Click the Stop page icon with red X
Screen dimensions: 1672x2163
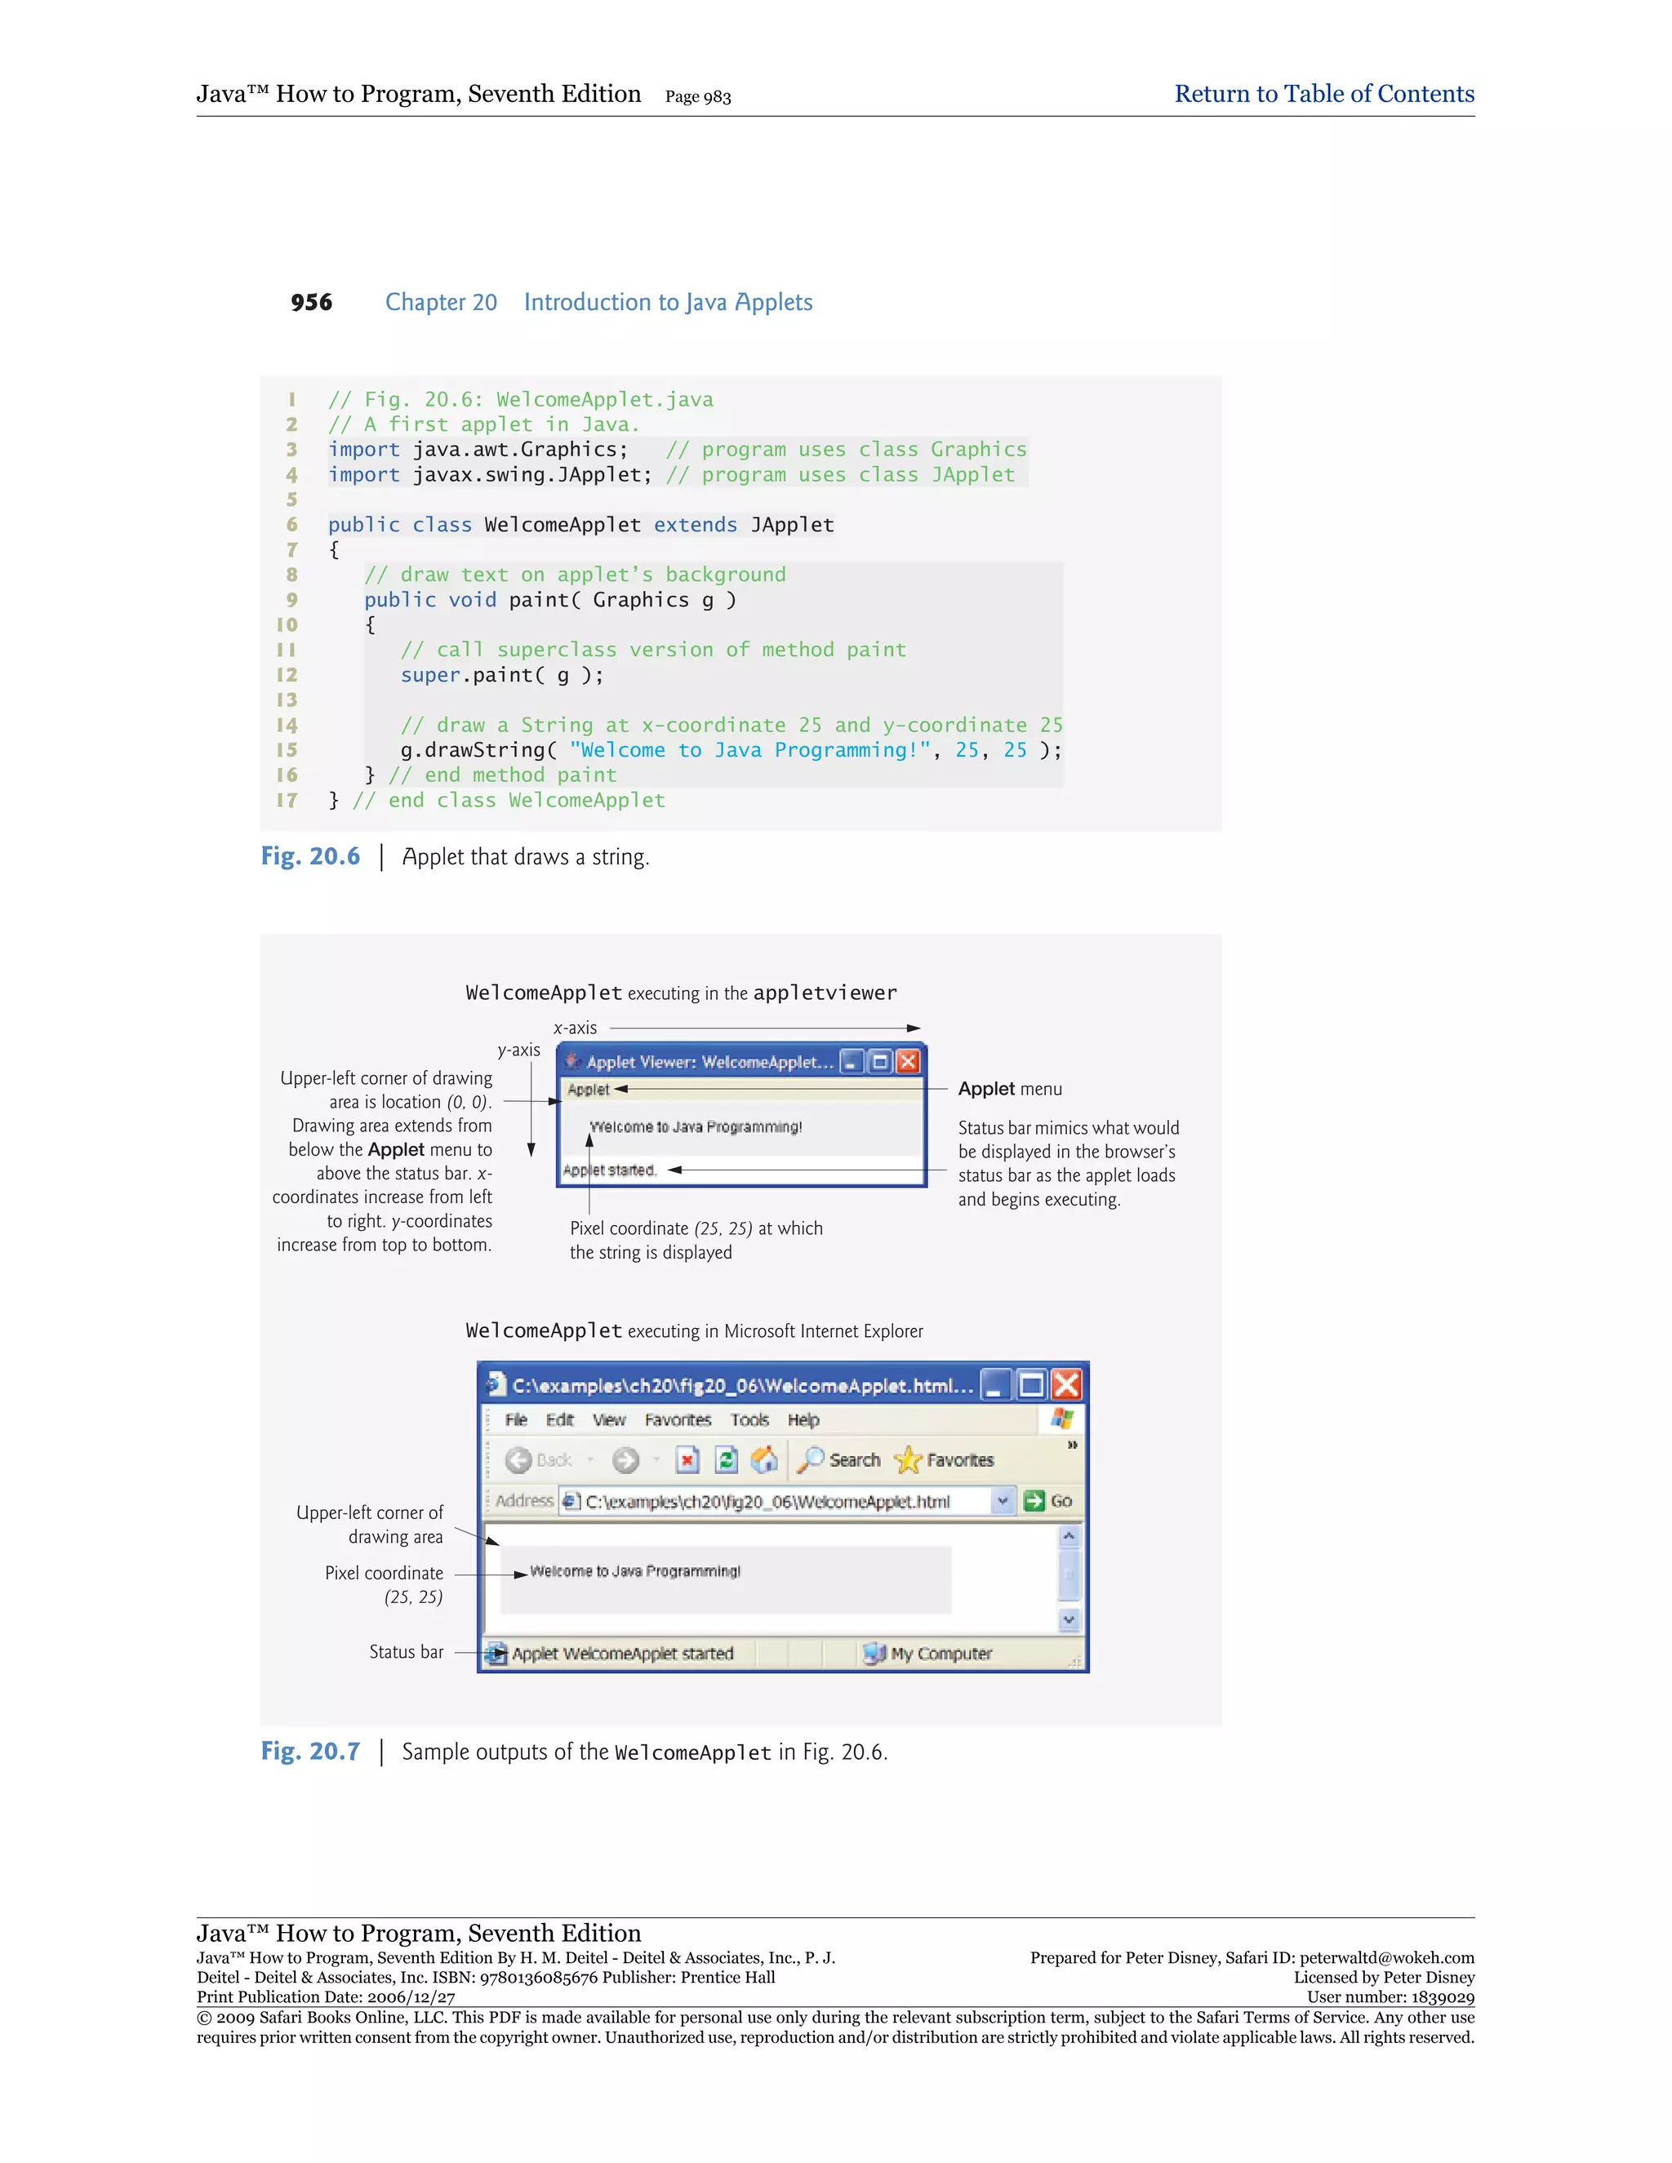coord(687,1460)
